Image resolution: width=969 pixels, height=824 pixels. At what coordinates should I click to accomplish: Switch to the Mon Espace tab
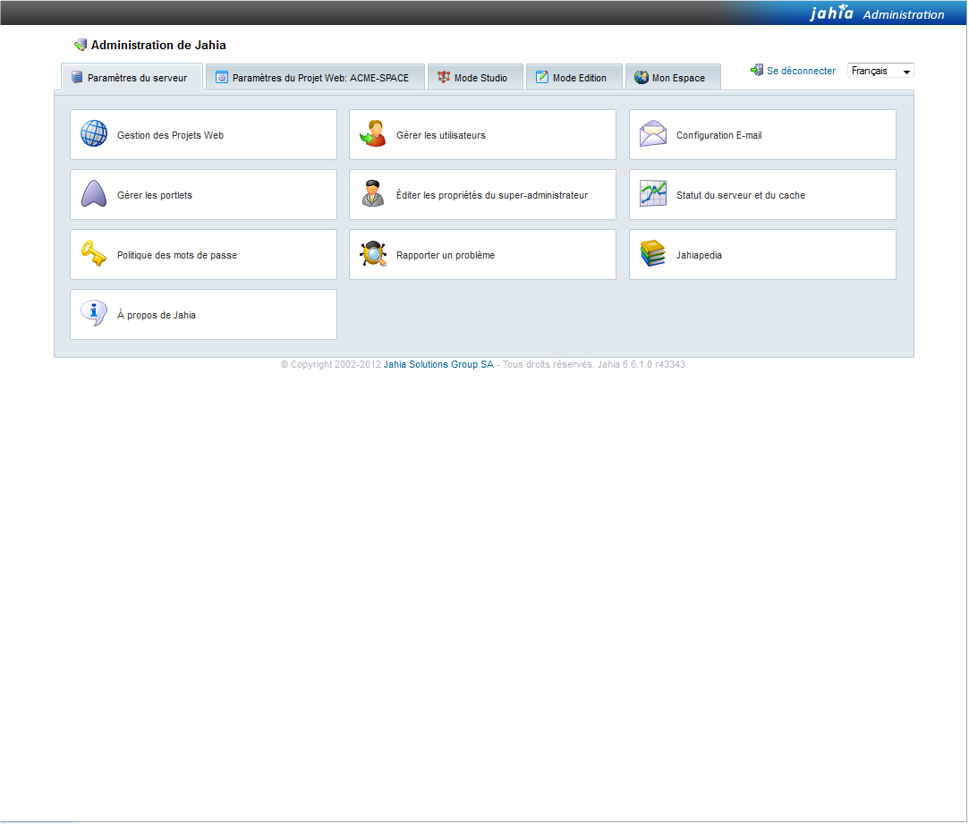coord(672,77)
